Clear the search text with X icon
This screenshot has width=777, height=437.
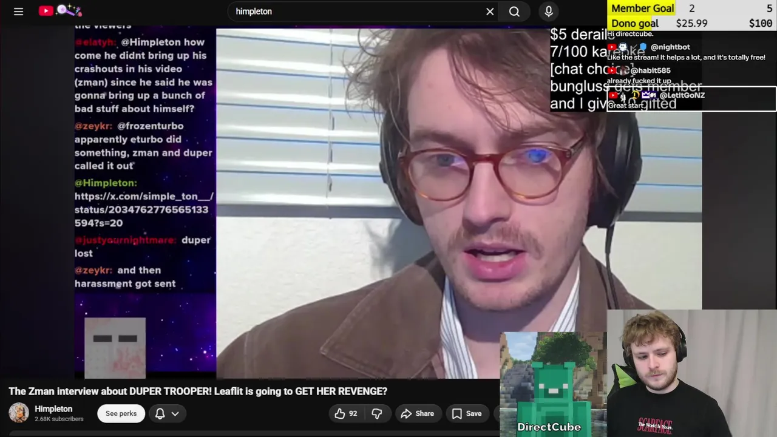[x=490, y=12]
